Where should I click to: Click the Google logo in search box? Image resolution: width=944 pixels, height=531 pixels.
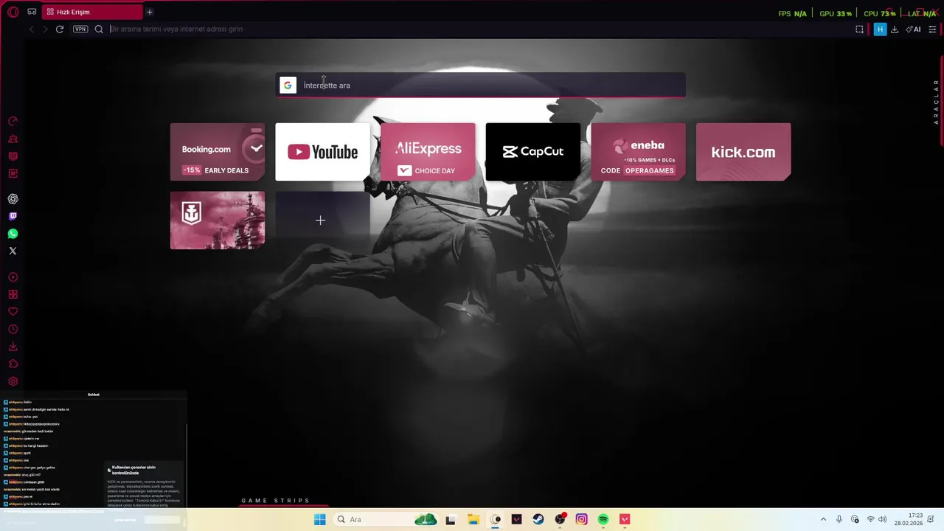(x=288, y=85)
